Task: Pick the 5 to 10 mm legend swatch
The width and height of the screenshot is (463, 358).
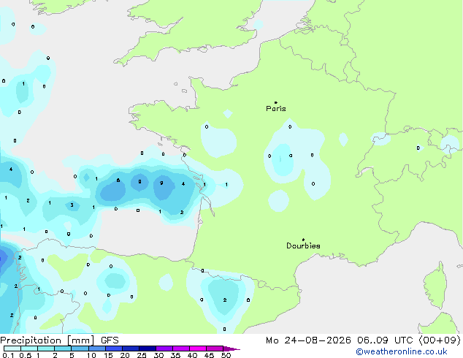Action: [x=80, y=349]
